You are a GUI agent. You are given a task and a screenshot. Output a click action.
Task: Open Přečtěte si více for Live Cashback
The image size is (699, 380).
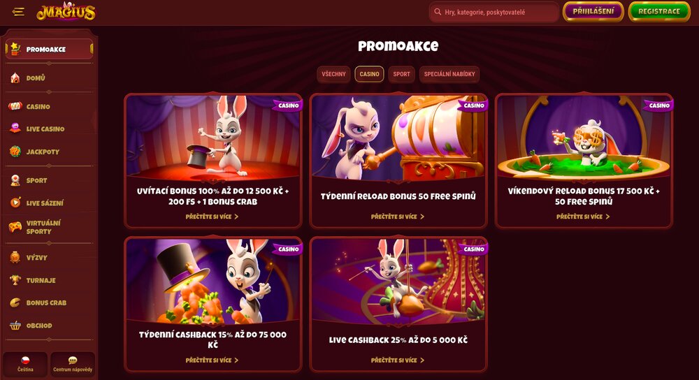tap(398, 360)
